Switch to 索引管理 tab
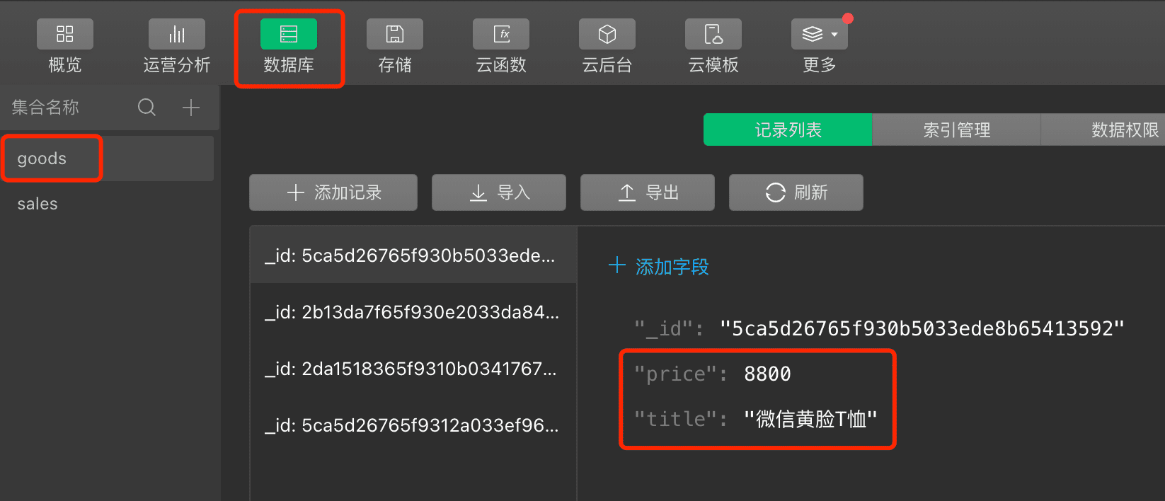Viewport: 1165px width, 501px height. [x=956, y=129]
